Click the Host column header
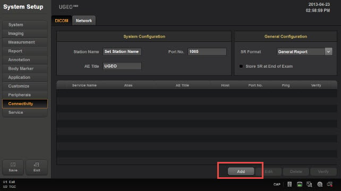 pyautogui.click(x=225, y=85)
